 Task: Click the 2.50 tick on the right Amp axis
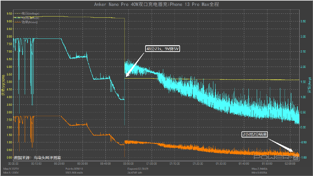pyautogui.click(x=303, y=51)
